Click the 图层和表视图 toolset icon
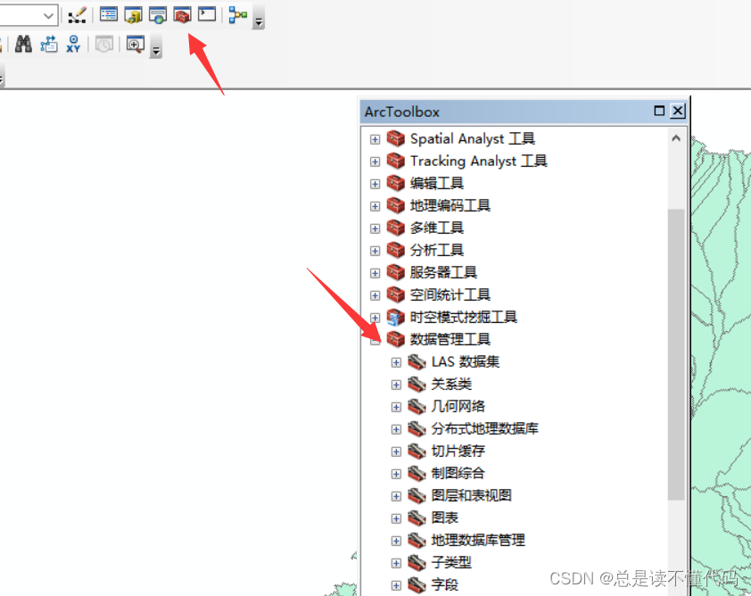 pyautogui.click(x=417, y=495)
